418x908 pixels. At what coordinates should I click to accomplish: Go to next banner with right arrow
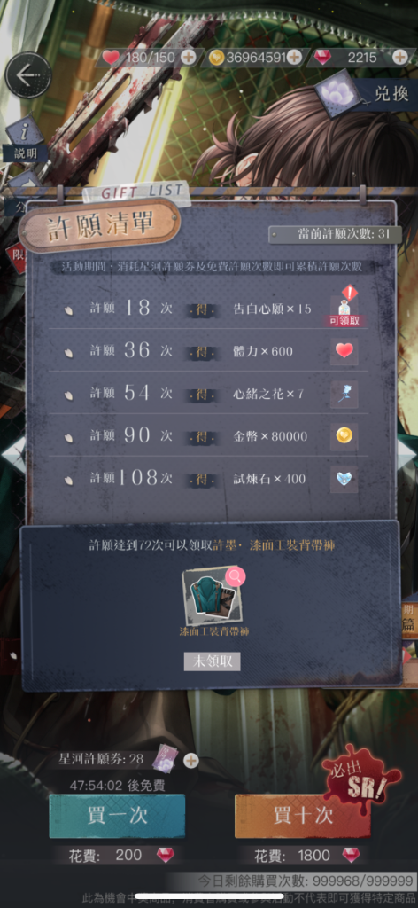point(406,453)
